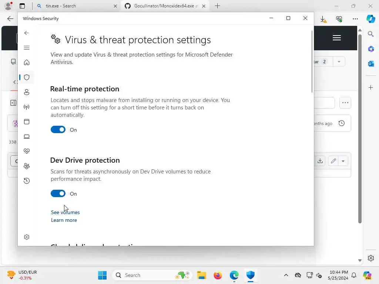Image resolution: width=379 pixels, height=284 pixels.
Task: Open Copilot in Edge sidebar
Action: coord(370,18)
